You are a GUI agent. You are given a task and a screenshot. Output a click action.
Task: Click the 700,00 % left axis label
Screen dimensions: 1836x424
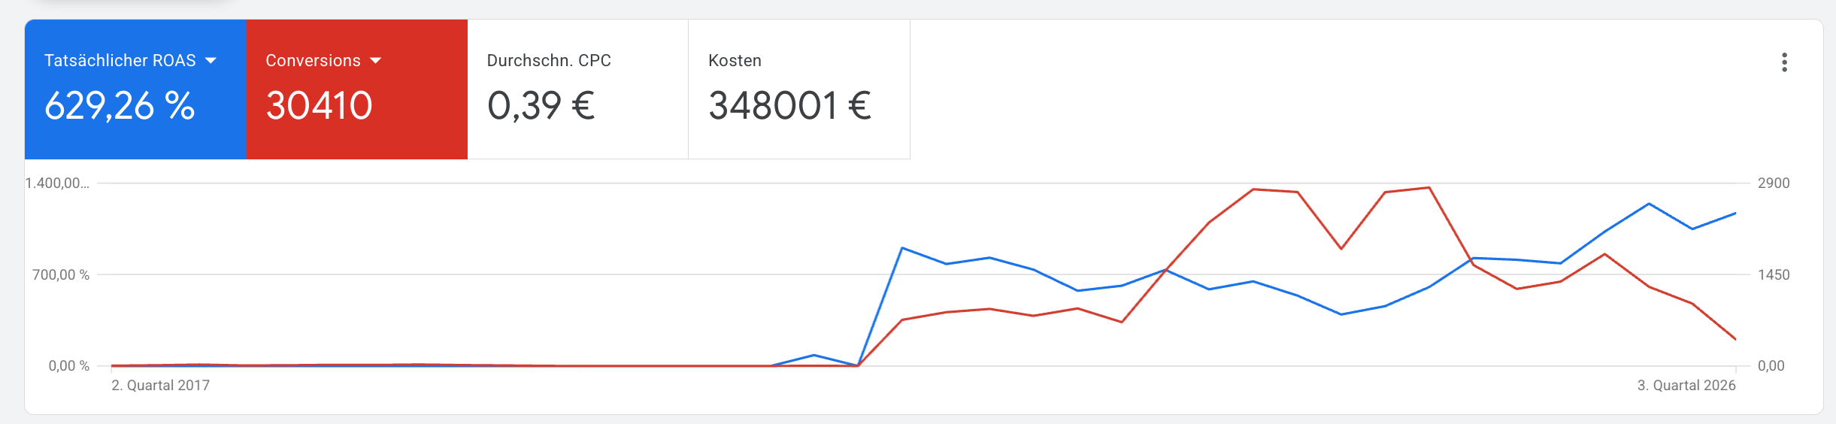(x=61, y=275)
